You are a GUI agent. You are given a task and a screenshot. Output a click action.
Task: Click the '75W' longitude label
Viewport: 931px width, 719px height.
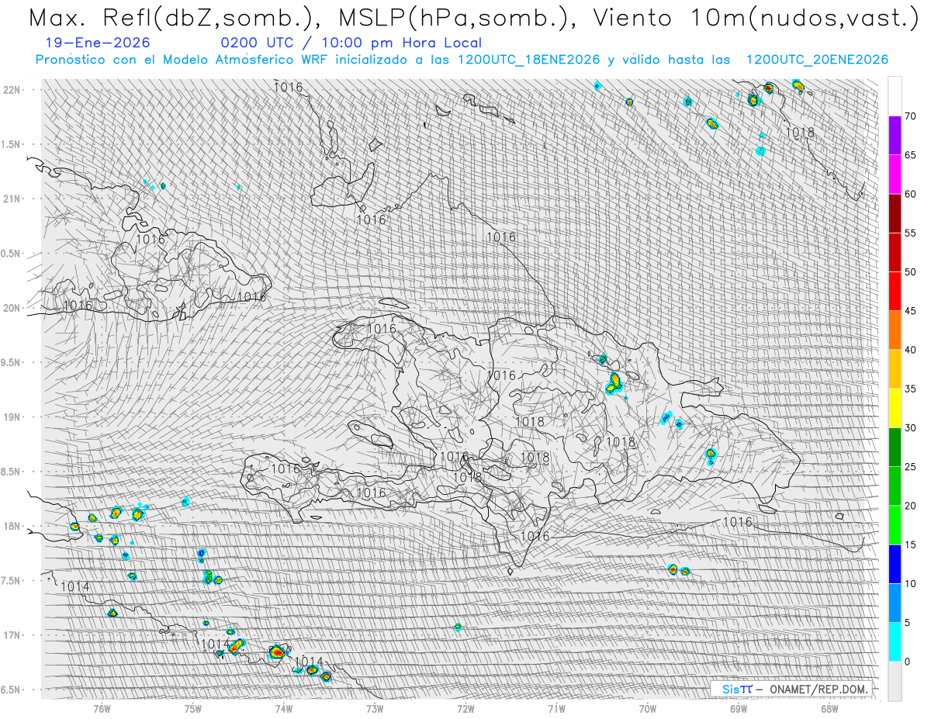(x=192, y=708)
